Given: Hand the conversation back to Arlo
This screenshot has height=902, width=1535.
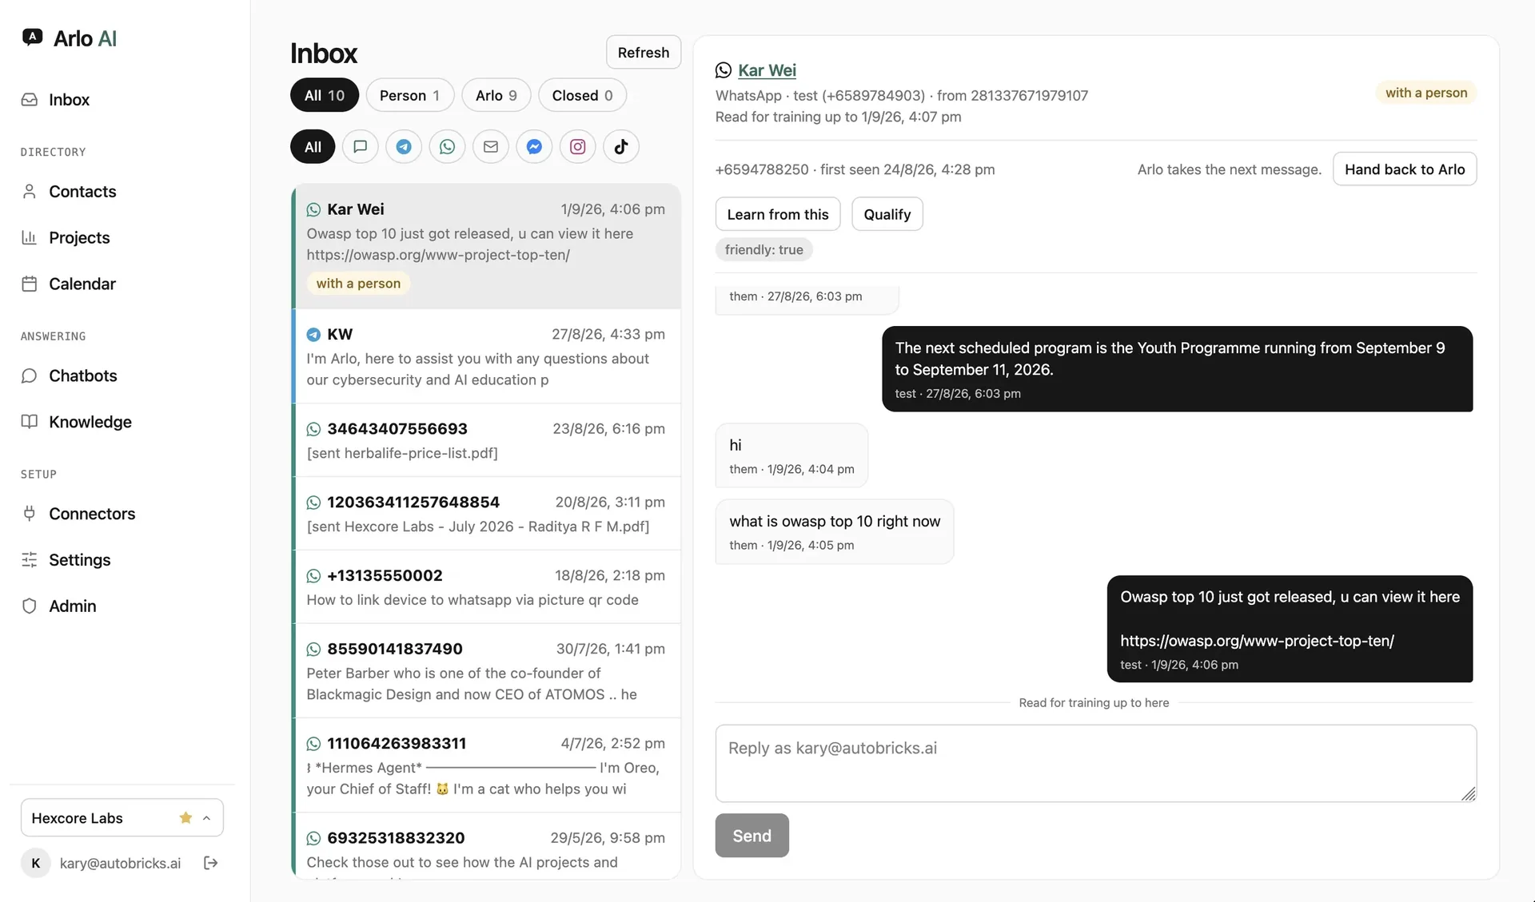Looking at the screenshot, I should click(x=1405, y=169).
